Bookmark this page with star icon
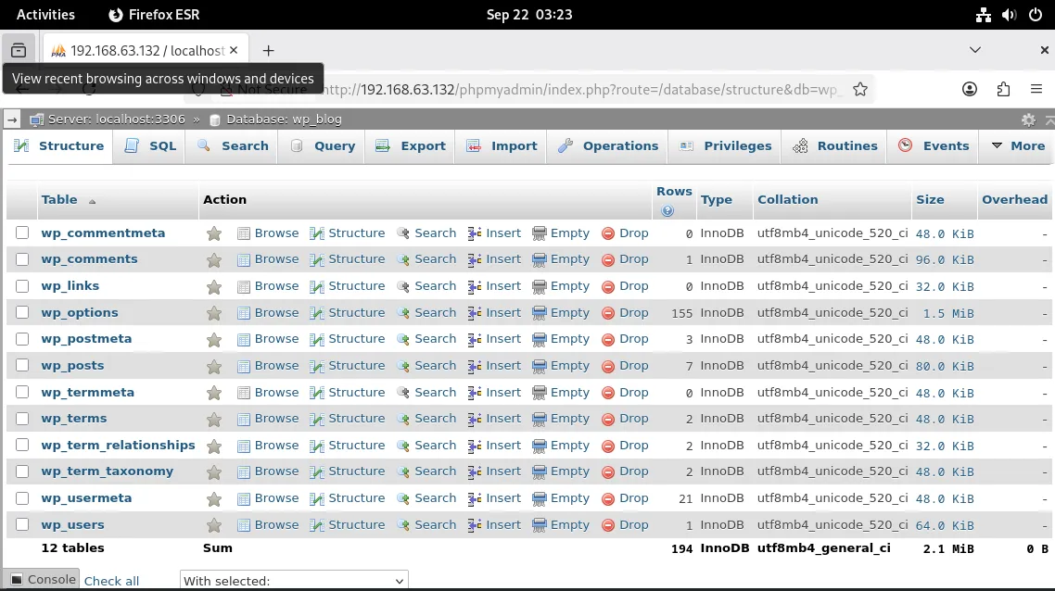Image resolution: width=1055 pixels, height=591 pixels. click(x=860, y=90)
